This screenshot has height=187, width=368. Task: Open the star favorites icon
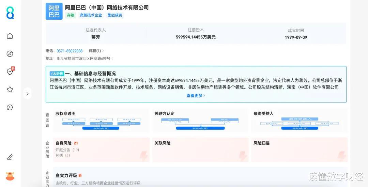pyautogui.click(x=10, y=89)
